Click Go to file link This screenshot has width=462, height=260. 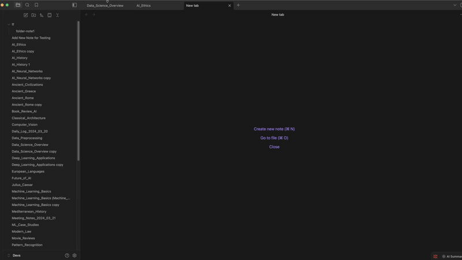click(x=274, y=138)
